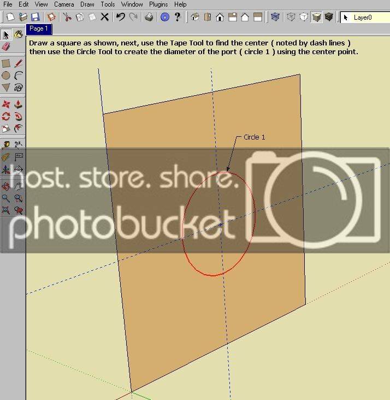This screenshot has width=390, height=400.
Task: Enable Shaded display style
Action: 316,18
